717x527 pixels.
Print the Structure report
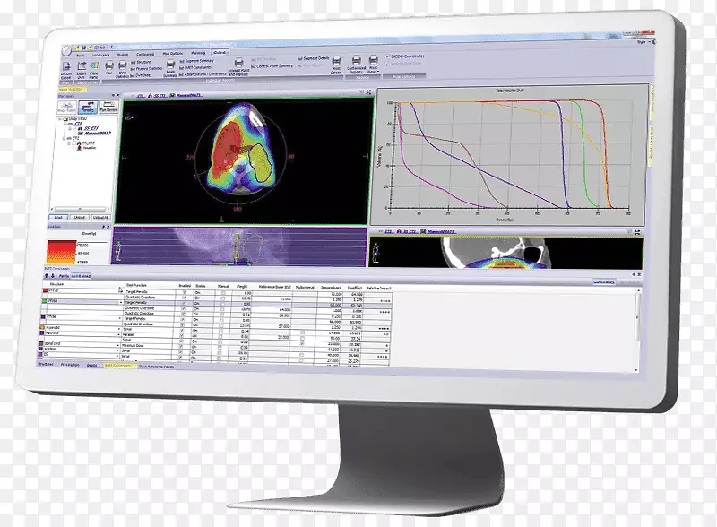(141, 62)
